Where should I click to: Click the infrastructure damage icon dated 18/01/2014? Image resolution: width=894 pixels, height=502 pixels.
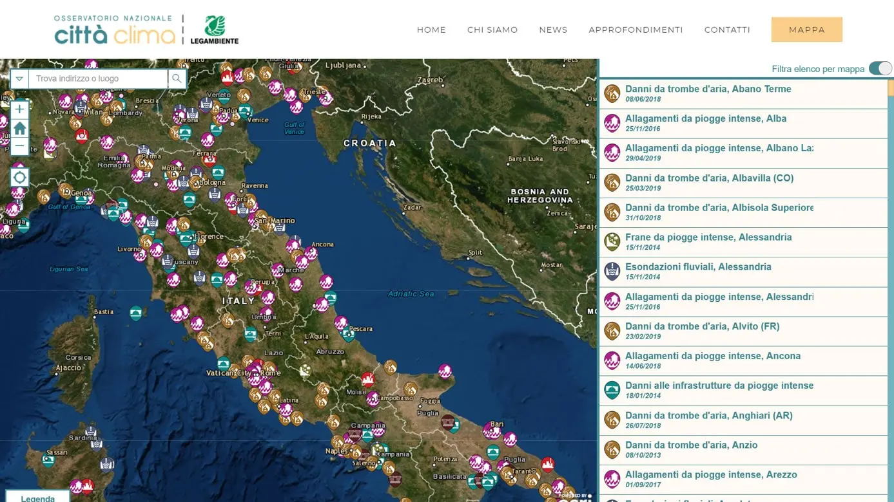pyautogui.click(x=612, y=389)
